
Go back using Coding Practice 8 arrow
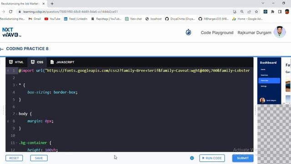tap(2, 49)
